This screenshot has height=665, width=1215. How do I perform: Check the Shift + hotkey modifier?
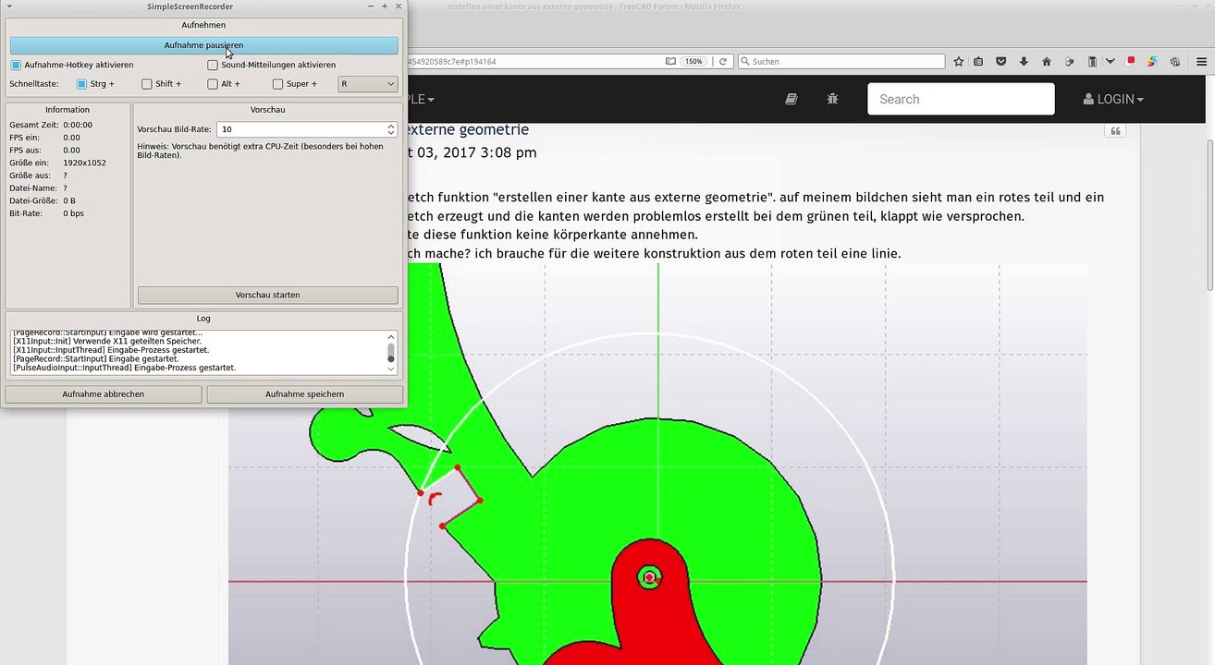click(x=147, y=84)
